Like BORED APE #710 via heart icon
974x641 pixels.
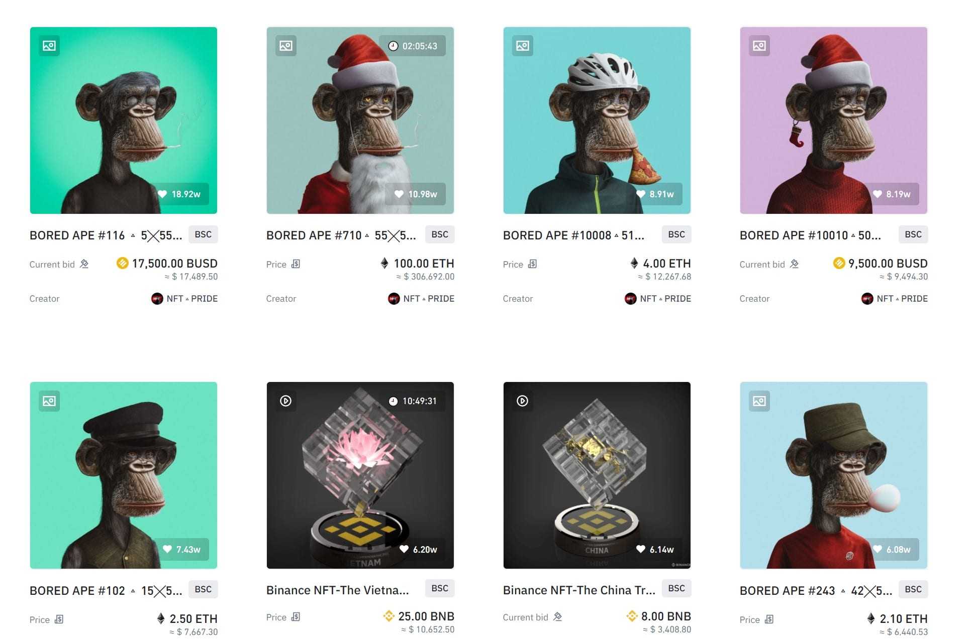click(x=399, y=194)
